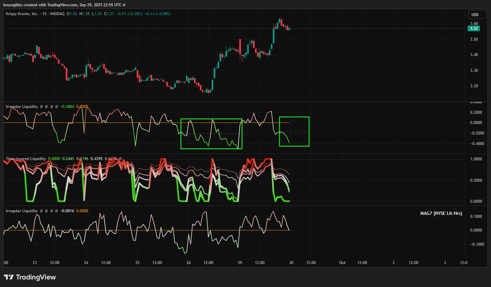The width and height of the screenshot is (491, 287).
Task: Click the 0.2441 Time-layered Liquidity value
Action: pos(68,158)
